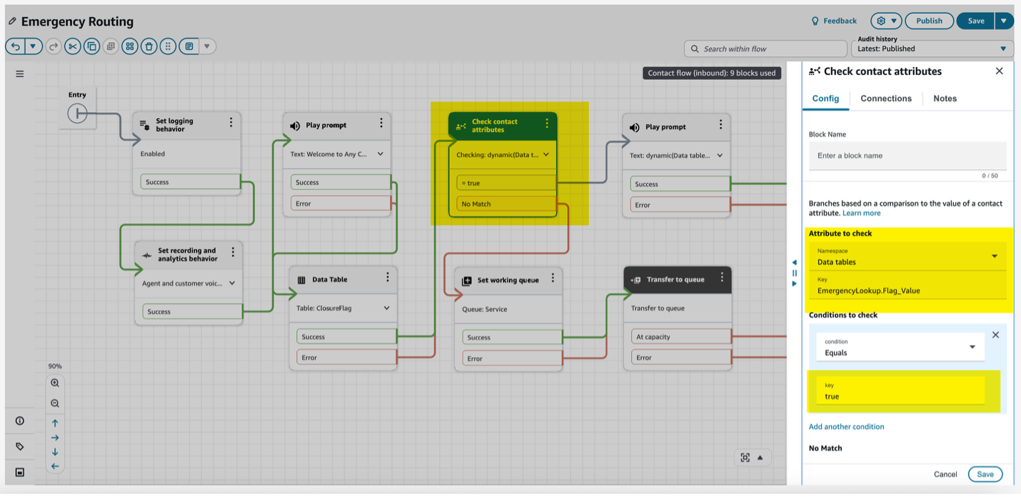
Task: Click Add another condition link
Action: (846, 427)
